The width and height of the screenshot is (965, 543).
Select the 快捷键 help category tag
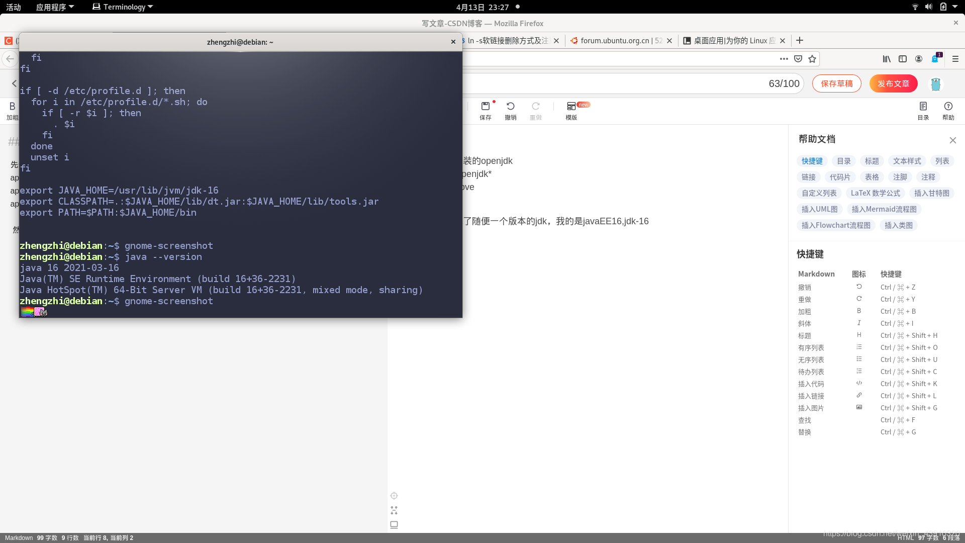pos(812,161)
